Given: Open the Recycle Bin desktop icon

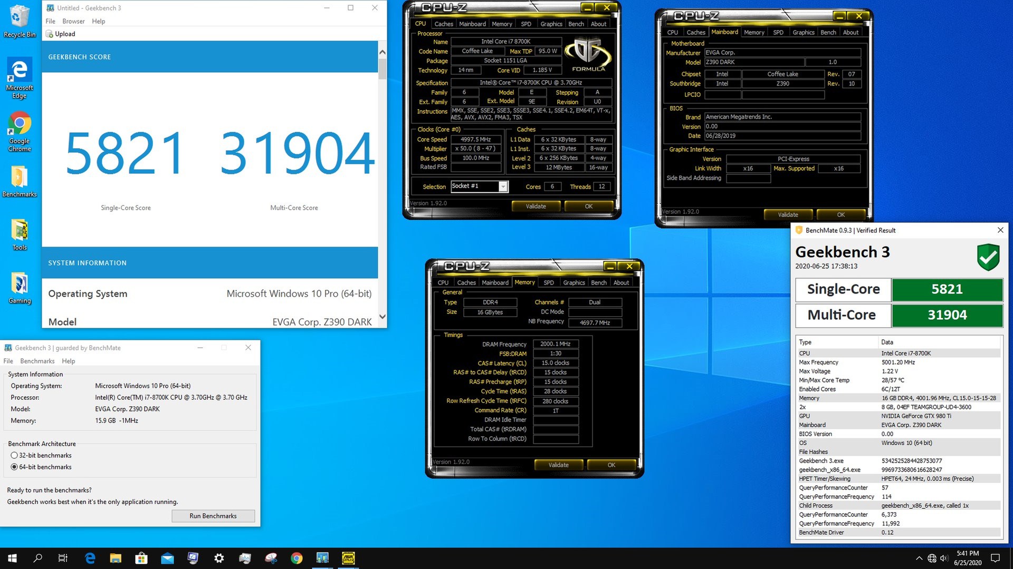Looking at the screenshot, I should tap(20, 21).
